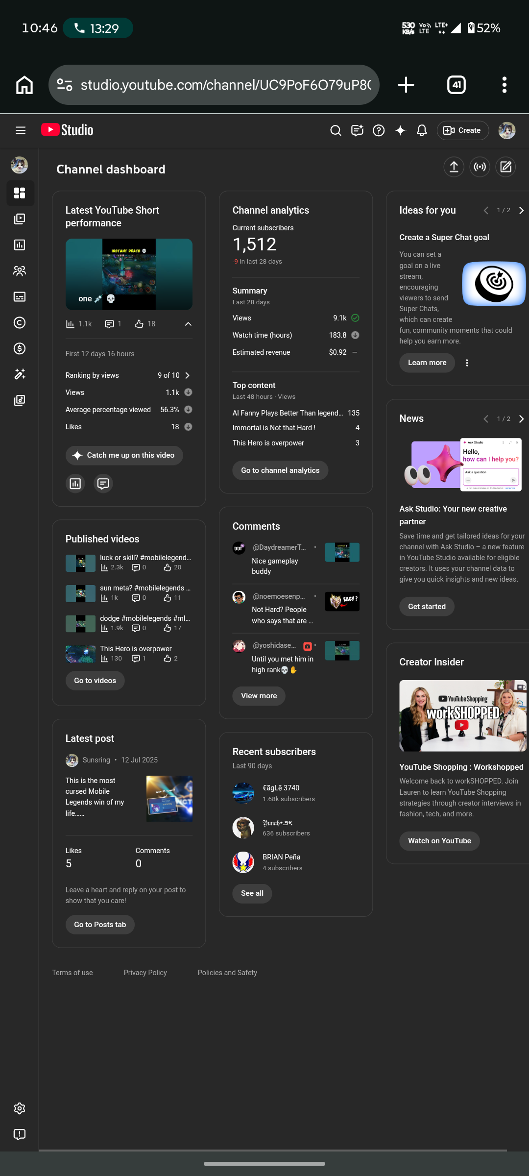Open video comments icon under latest Short

point(103,484)
